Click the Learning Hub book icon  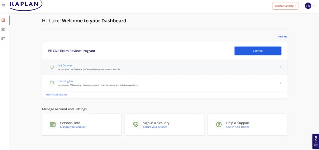pos(52,83)
